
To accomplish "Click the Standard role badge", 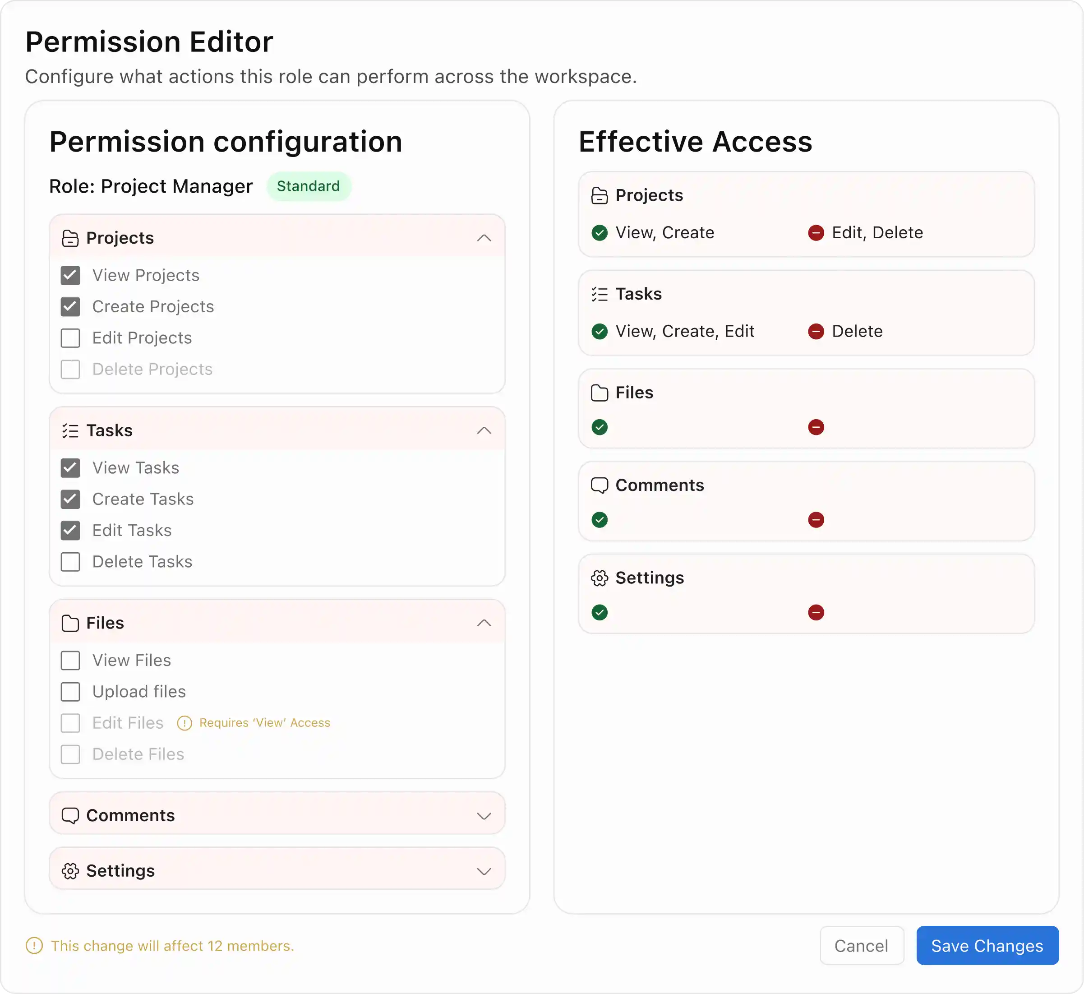I will (x=308, y=186).
